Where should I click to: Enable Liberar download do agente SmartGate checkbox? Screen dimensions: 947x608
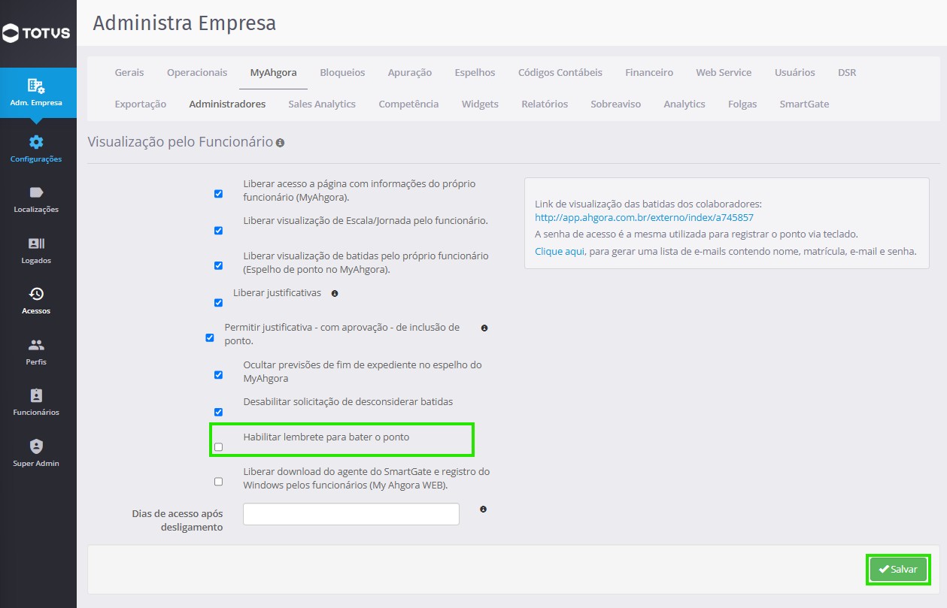pyautogui.click(x=218, y=482)
